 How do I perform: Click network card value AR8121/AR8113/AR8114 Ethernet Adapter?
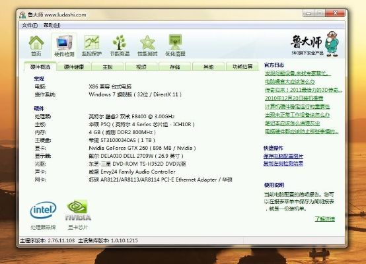pos(161,180)
